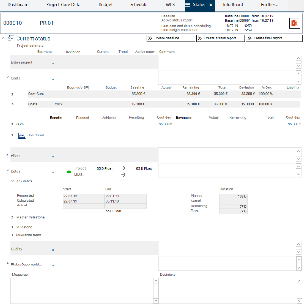Click the MMS float arrow icon
304x306 pixels.
pyautogui.click(x=123, y=175)
